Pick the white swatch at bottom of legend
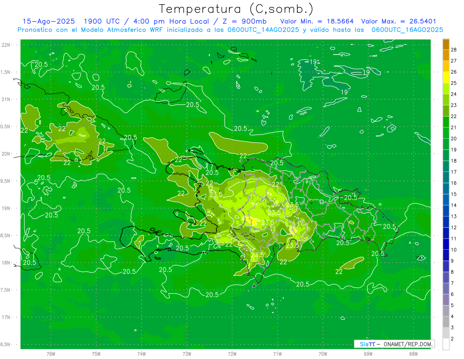464x359 pixels. (x=446, y=344)
